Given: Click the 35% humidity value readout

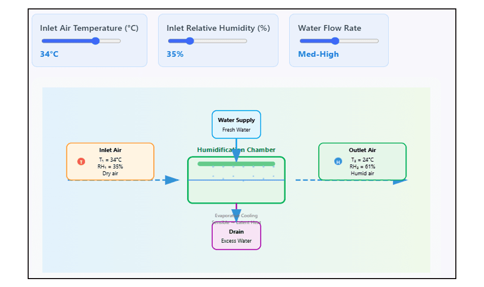Looking at the screenshot, I should tap(175, 54).
